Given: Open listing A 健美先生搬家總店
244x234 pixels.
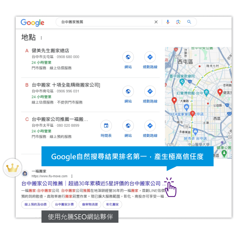Looking at the screenshot, I should pyautogui.click(x=51, y=51).
